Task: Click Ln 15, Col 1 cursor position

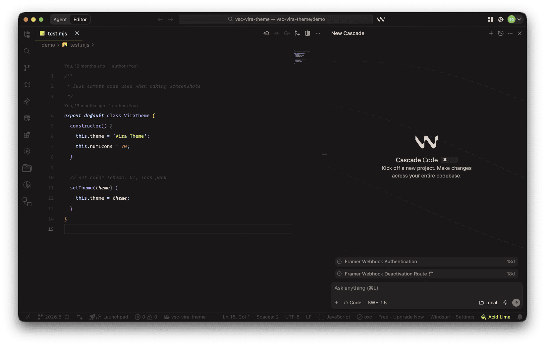Action: point(236,317)
